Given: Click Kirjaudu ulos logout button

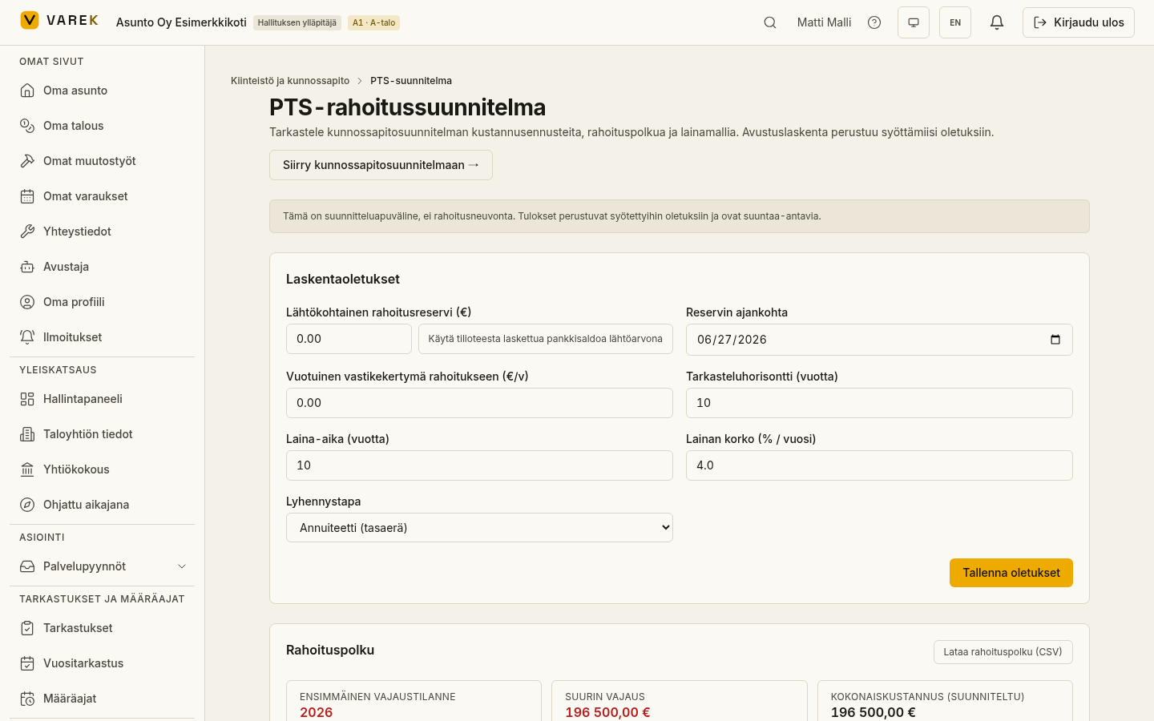Looking at the screenshot, I should tap(1079, 22).
